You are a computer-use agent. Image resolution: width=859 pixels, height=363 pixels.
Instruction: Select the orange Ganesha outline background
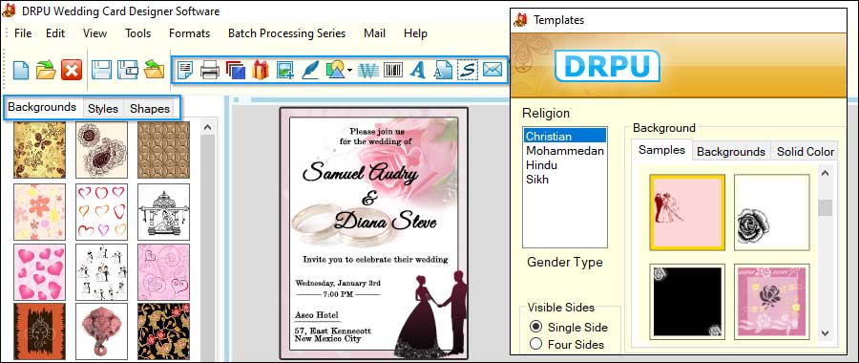[x=39, y=331]
